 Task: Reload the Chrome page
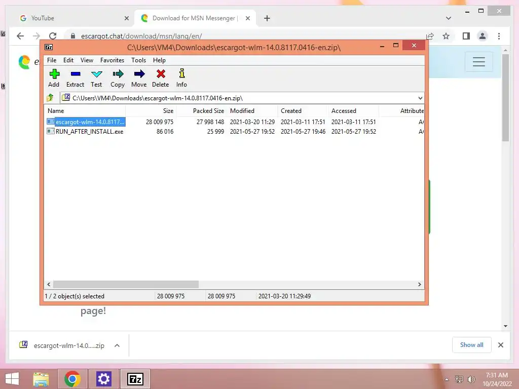click(53, 36)
